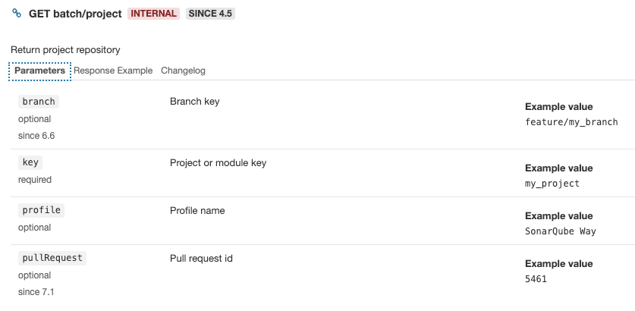Select the pullRequest parameter name

[x=52, y=258]
